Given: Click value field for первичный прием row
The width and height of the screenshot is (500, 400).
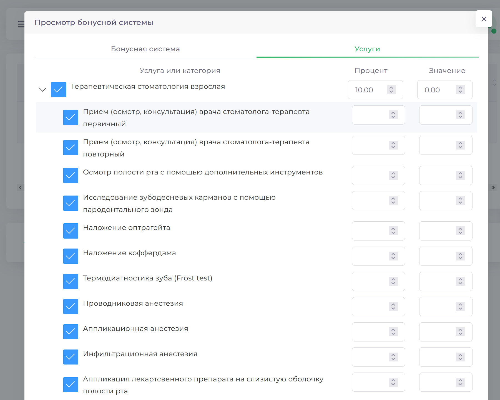Looking at the screenshot, I should 446,115.
